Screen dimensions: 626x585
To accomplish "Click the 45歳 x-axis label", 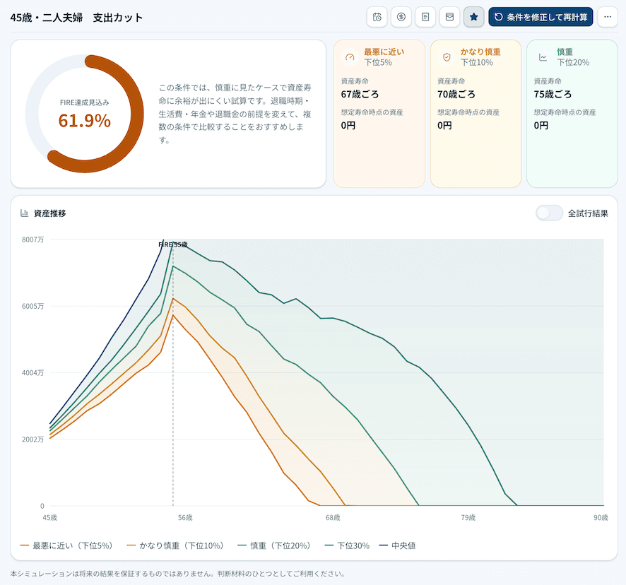I will point(50,517).
